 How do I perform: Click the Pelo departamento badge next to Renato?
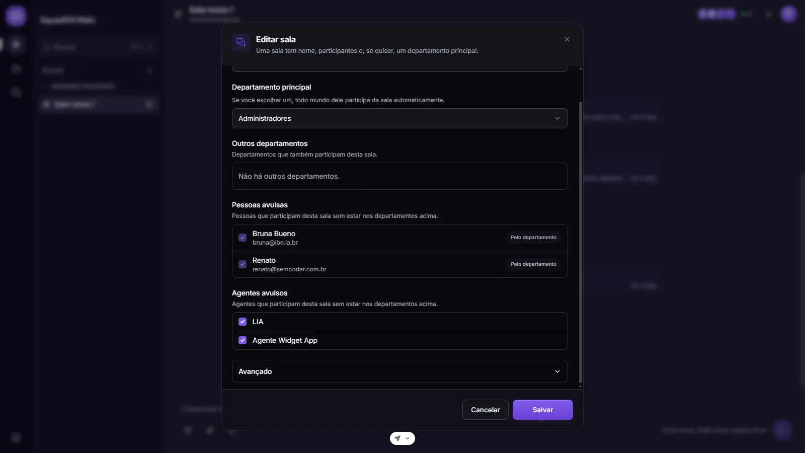(533, 264)
